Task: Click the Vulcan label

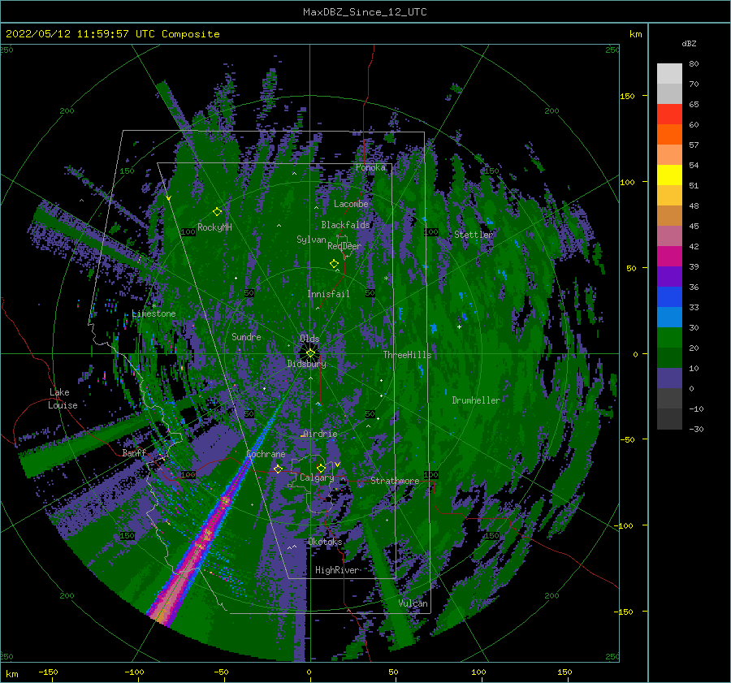Action: click(x=413, y=603)
